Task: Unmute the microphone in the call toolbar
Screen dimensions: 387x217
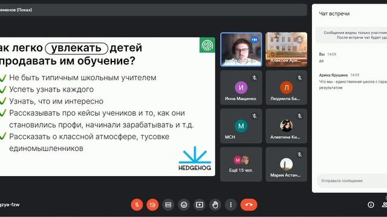Action: [137, 205]
